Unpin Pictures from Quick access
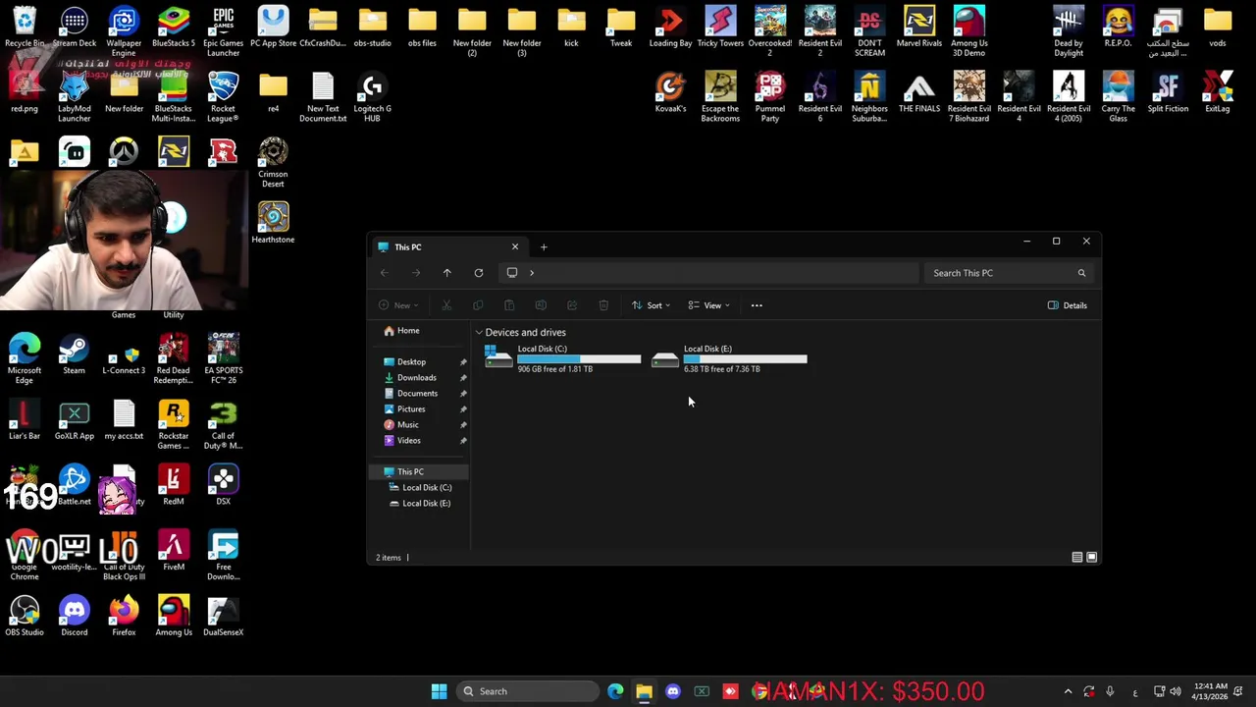The height and width of the screenshot is (707, 1256). [463, 409]
